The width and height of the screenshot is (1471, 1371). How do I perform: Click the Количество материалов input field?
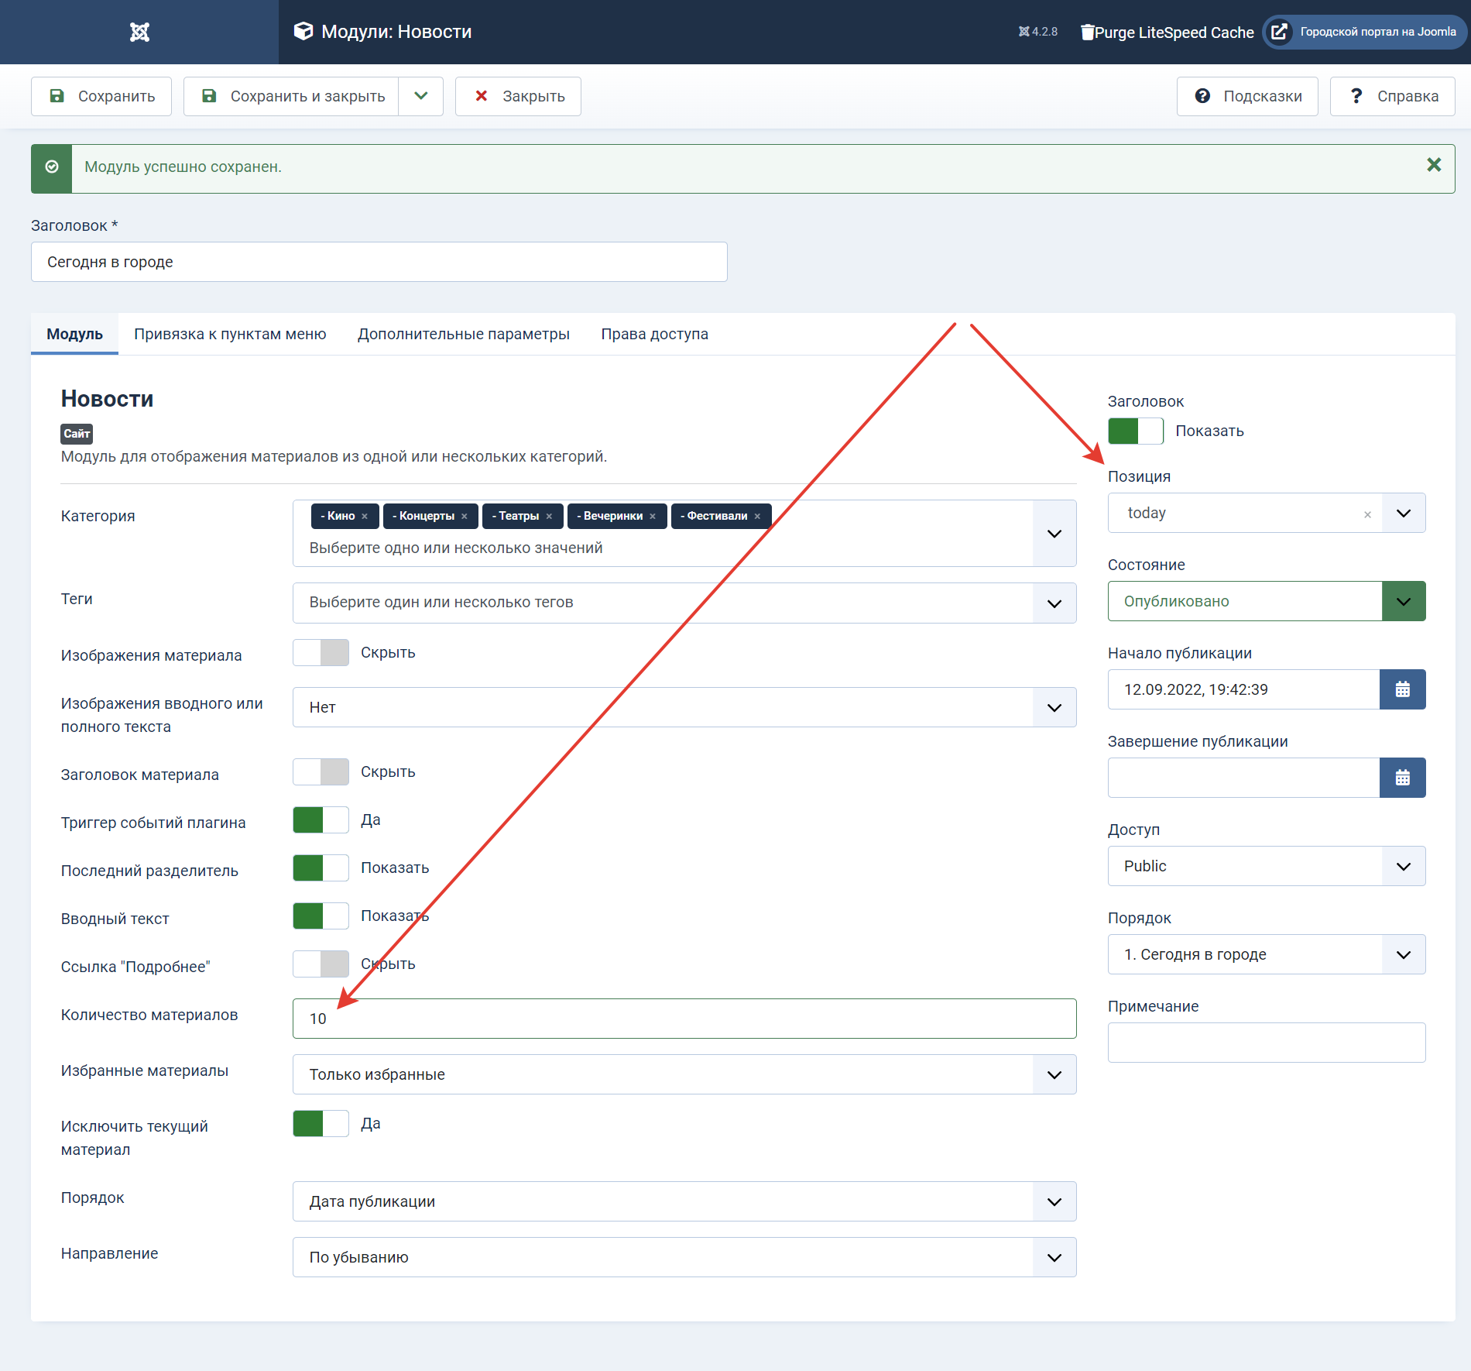pyautogui.click(x=684, y=1019)
